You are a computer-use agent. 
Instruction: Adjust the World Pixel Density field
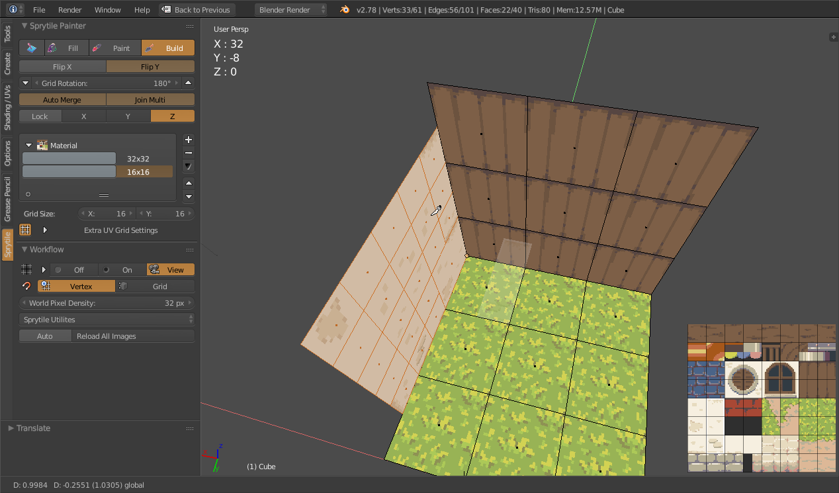107,303
